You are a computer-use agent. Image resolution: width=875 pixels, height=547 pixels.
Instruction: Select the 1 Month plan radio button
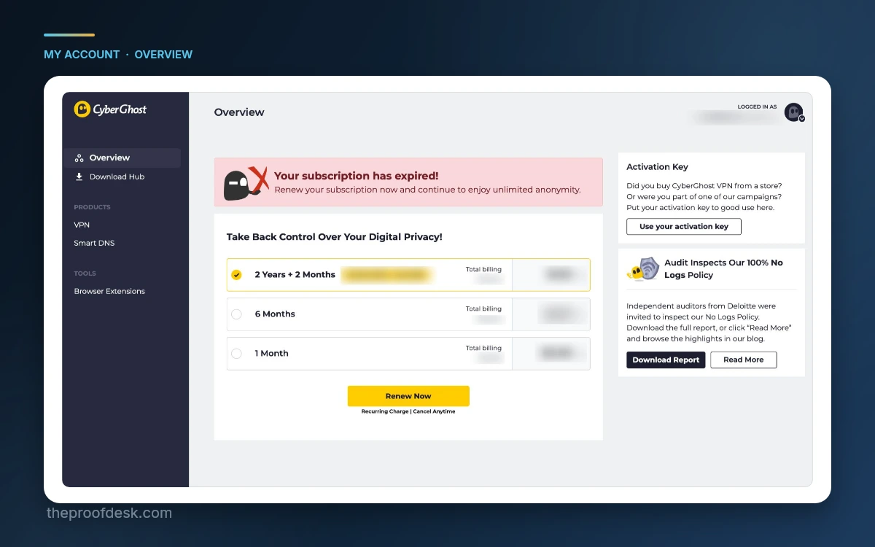point(236,354)
